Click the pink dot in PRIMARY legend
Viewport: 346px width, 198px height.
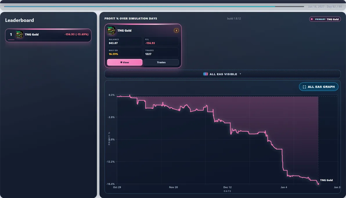click(312, 19)
